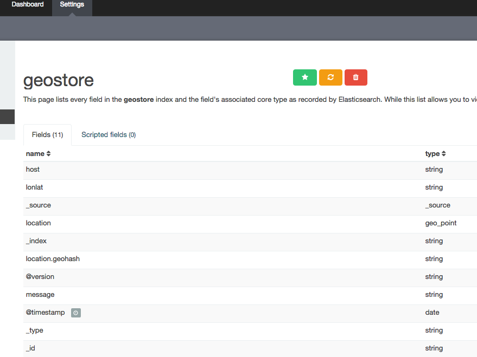Image resolution: width=477 pixels, height=357 pixels.
Task: Click the location.geohash field name
Action: pyautogui.click(x=53, y=259)
